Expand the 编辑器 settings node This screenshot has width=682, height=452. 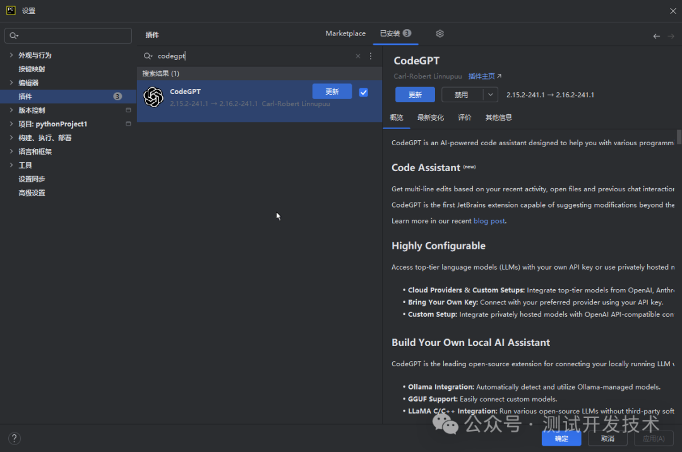[11, 83]
